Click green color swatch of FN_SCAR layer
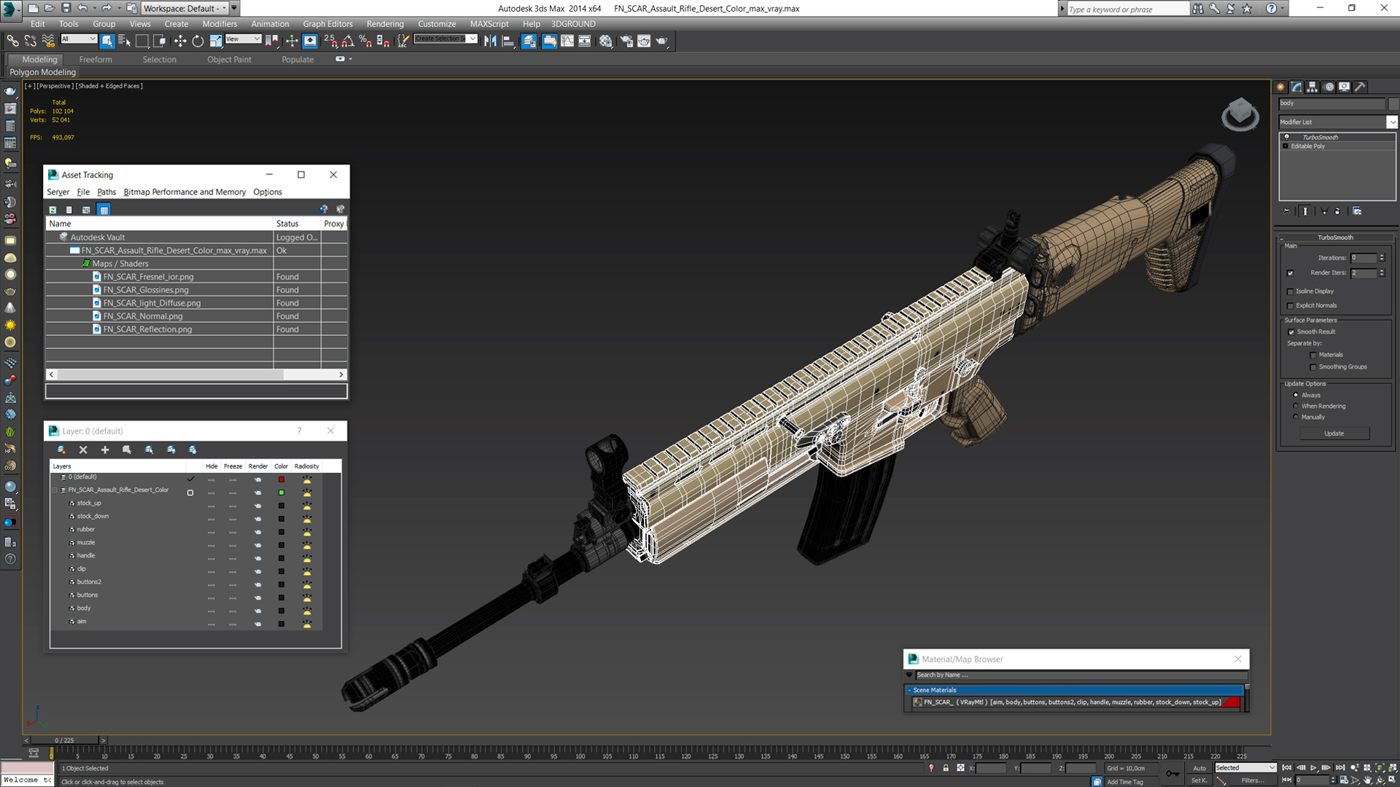 tap(281, 493)
